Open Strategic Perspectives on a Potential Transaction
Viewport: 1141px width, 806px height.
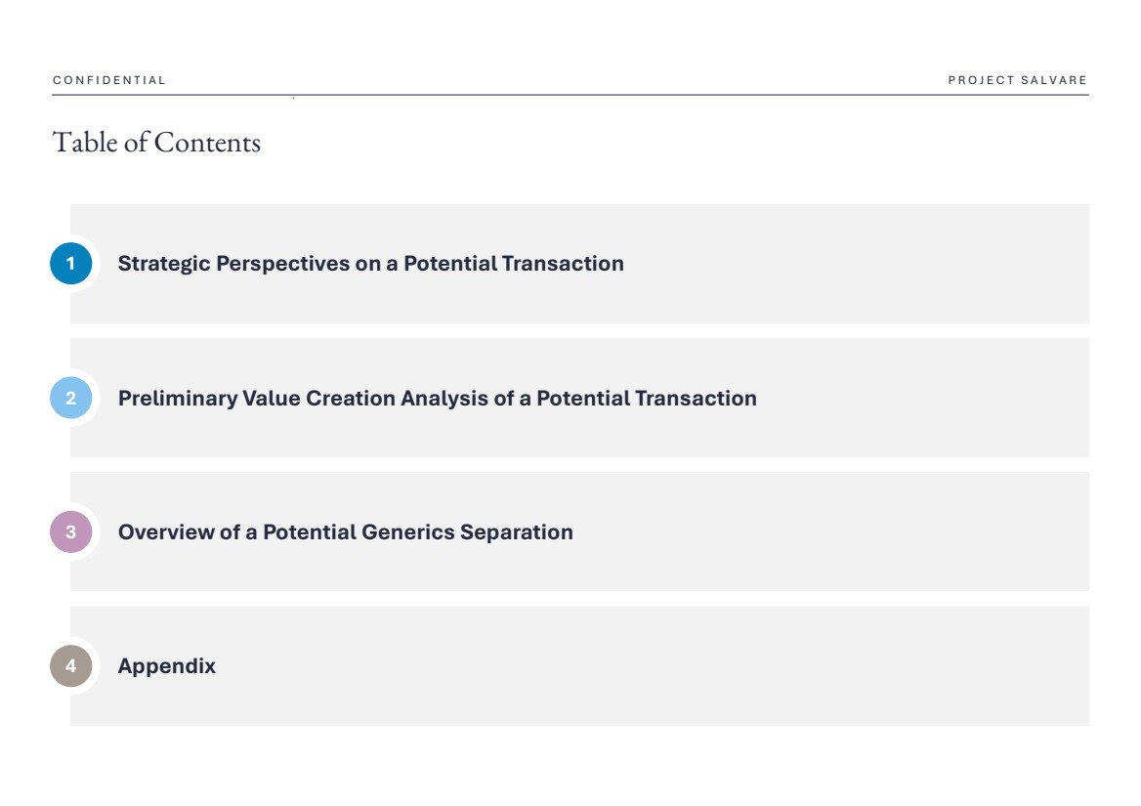pyautogui.click(x=370, y=264)
